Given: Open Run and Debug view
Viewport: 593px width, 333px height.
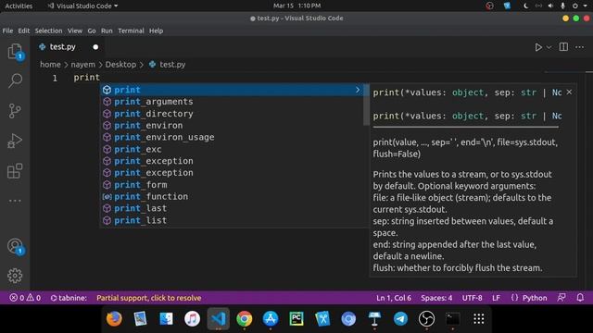Looking at the screenshot, I should click(15, 141).
